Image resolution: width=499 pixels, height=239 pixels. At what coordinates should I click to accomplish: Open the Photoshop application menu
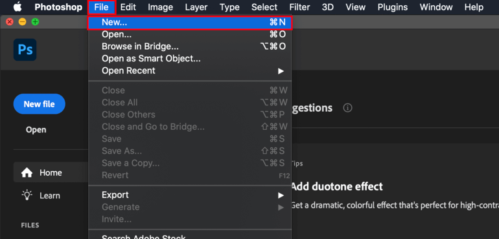pos(58,7)
